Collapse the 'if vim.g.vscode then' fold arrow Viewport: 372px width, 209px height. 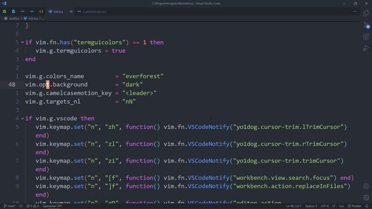click(23, 118)
